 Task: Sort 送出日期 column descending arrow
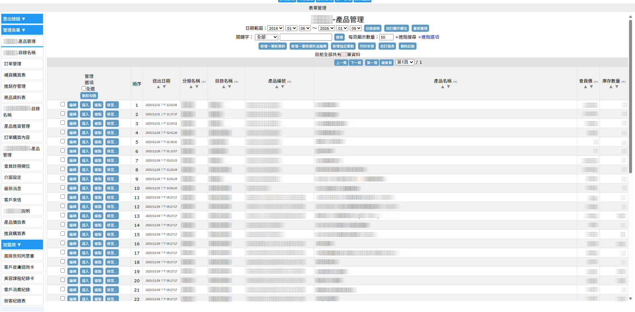tap(164, 87)
